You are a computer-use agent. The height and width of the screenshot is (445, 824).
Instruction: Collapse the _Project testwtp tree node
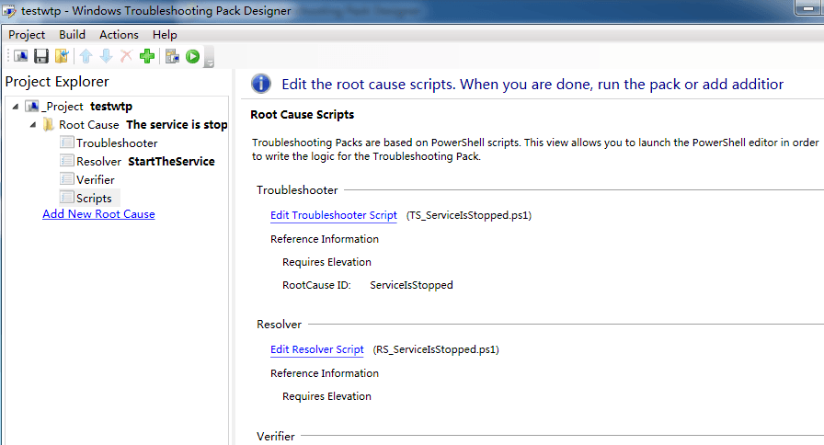pos(16,107)
